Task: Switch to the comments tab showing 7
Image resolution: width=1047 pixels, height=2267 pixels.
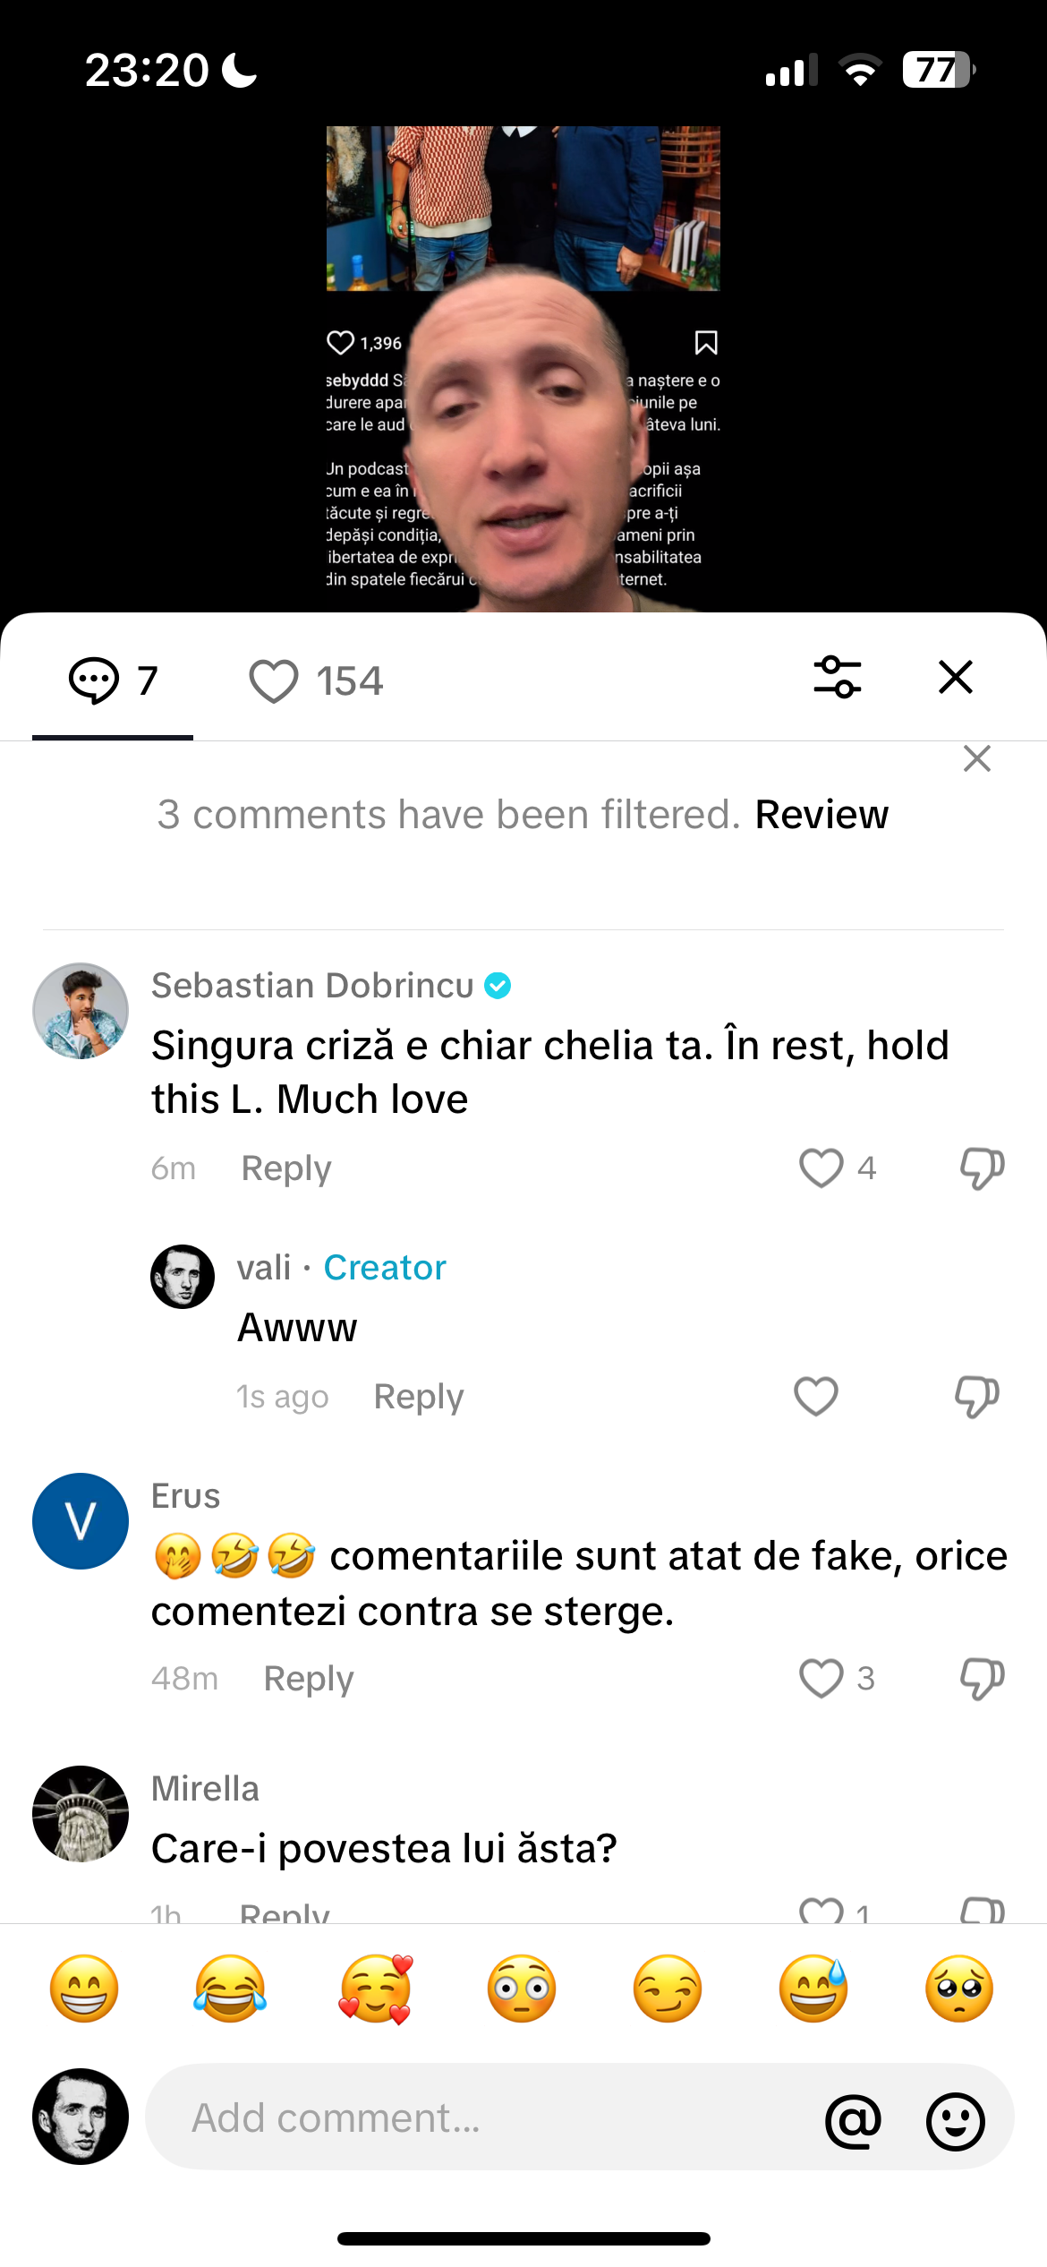Action: [x=114, y=680]
